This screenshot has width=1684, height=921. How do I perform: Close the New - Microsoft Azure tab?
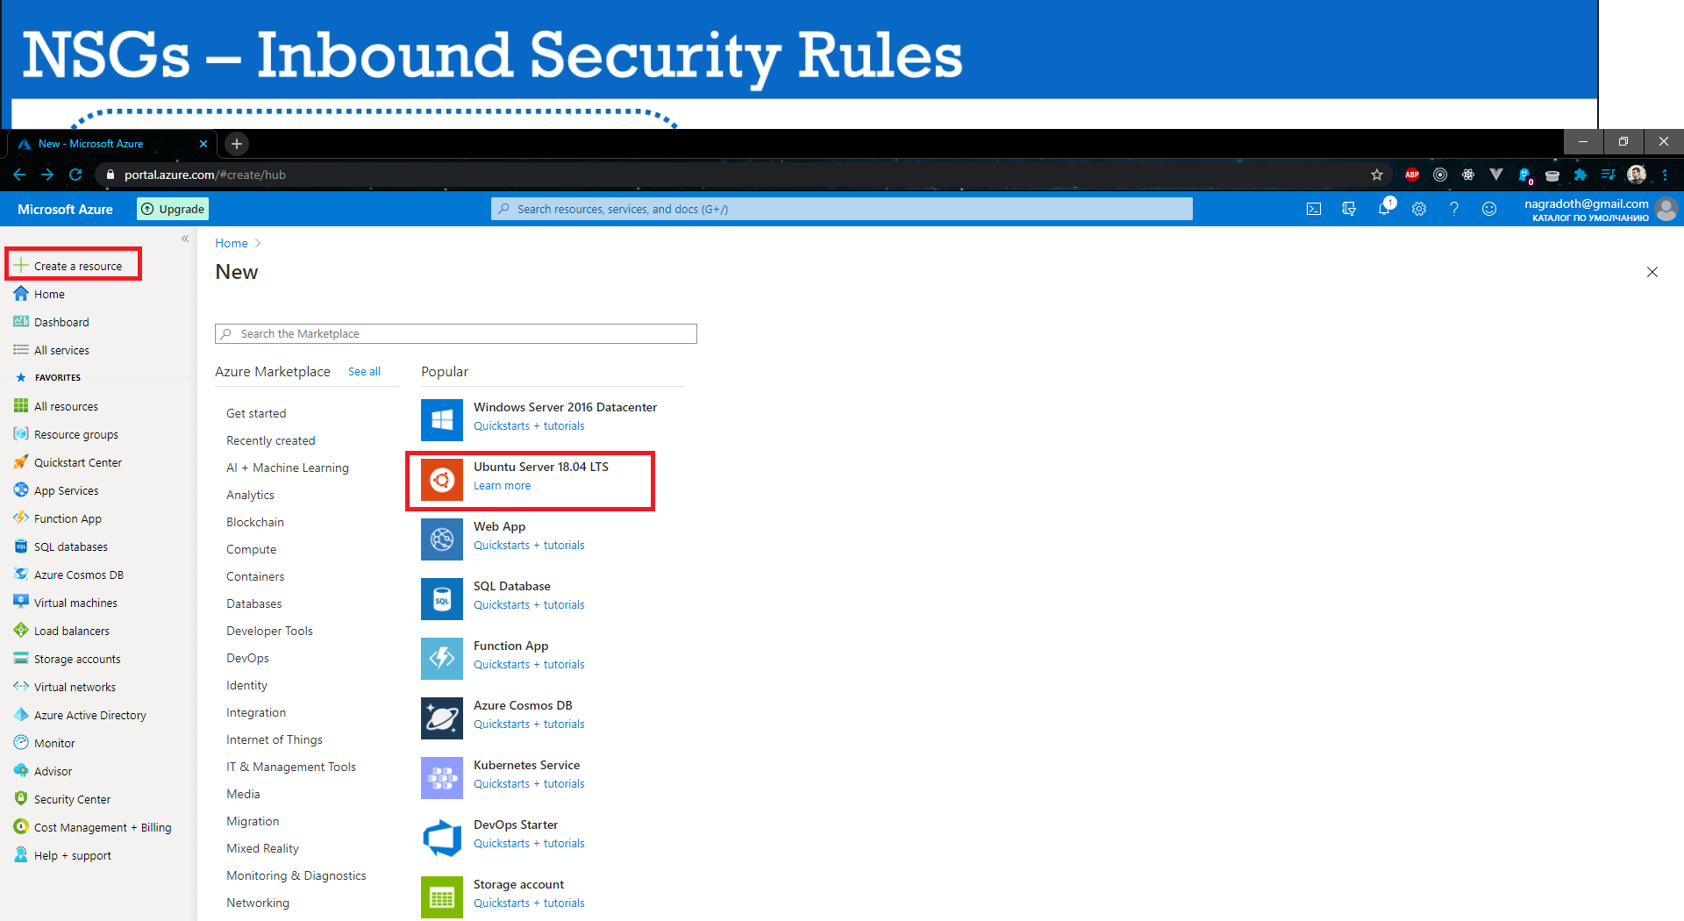tap(203, 144)
